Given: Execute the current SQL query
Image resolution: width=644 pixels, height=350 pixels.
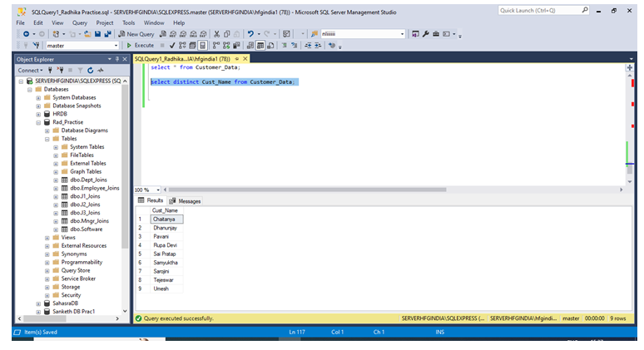Looking at the screenshot, I should click(141, 46).
